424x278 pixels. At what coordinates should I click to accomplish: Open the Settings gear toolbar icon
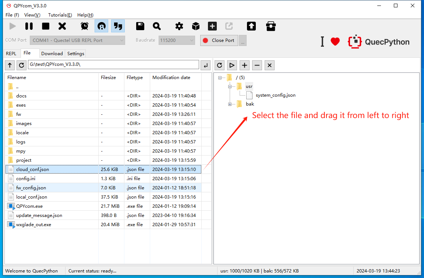tap(179, 26)
